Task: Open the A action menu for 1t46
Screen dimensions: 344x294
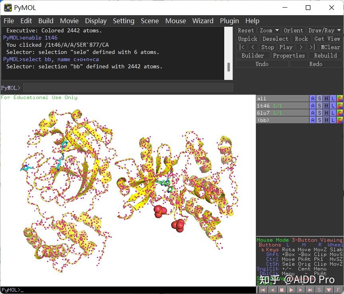Action: click(x=313, y=106)
